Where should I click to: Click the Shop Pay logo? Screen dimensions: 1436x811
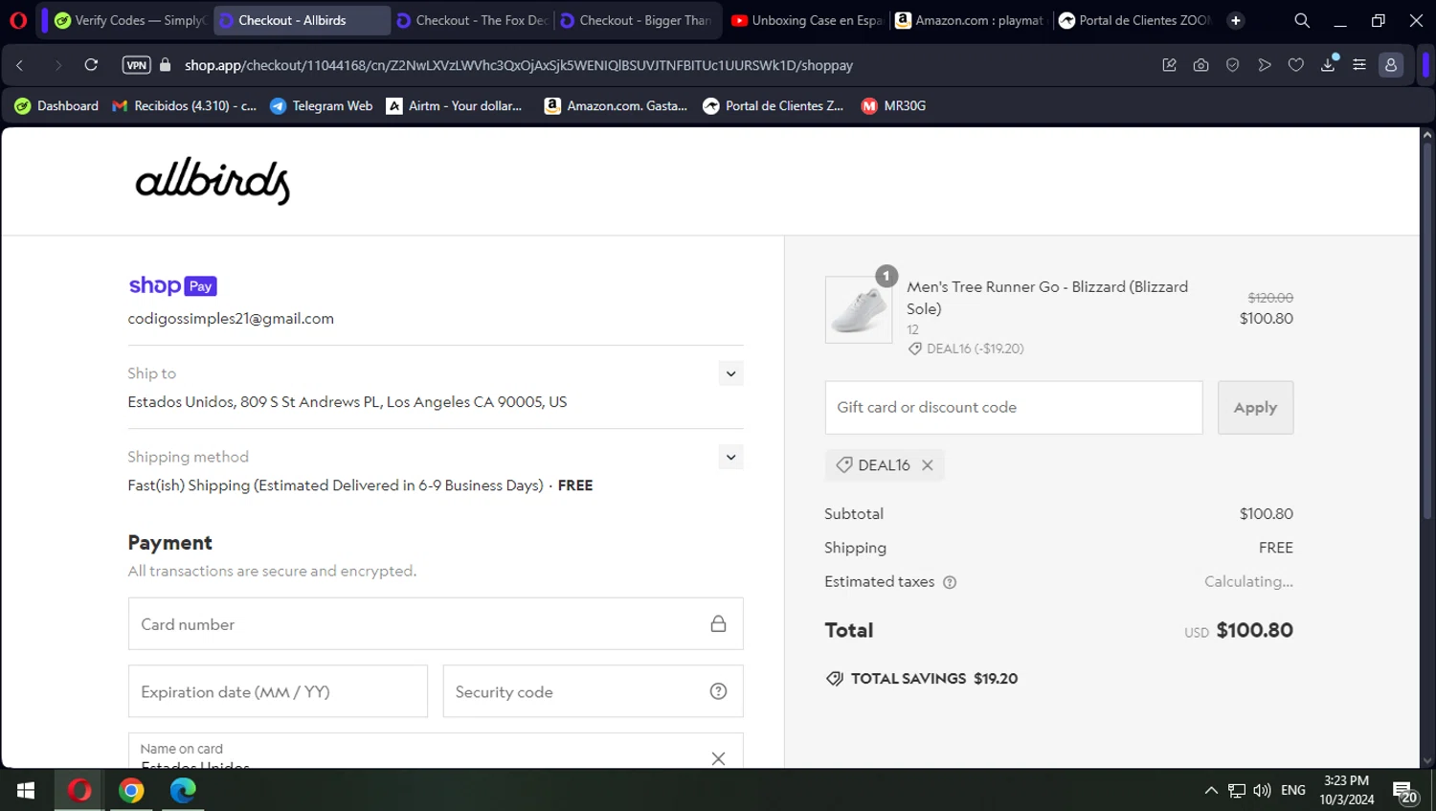click(173, 285)
